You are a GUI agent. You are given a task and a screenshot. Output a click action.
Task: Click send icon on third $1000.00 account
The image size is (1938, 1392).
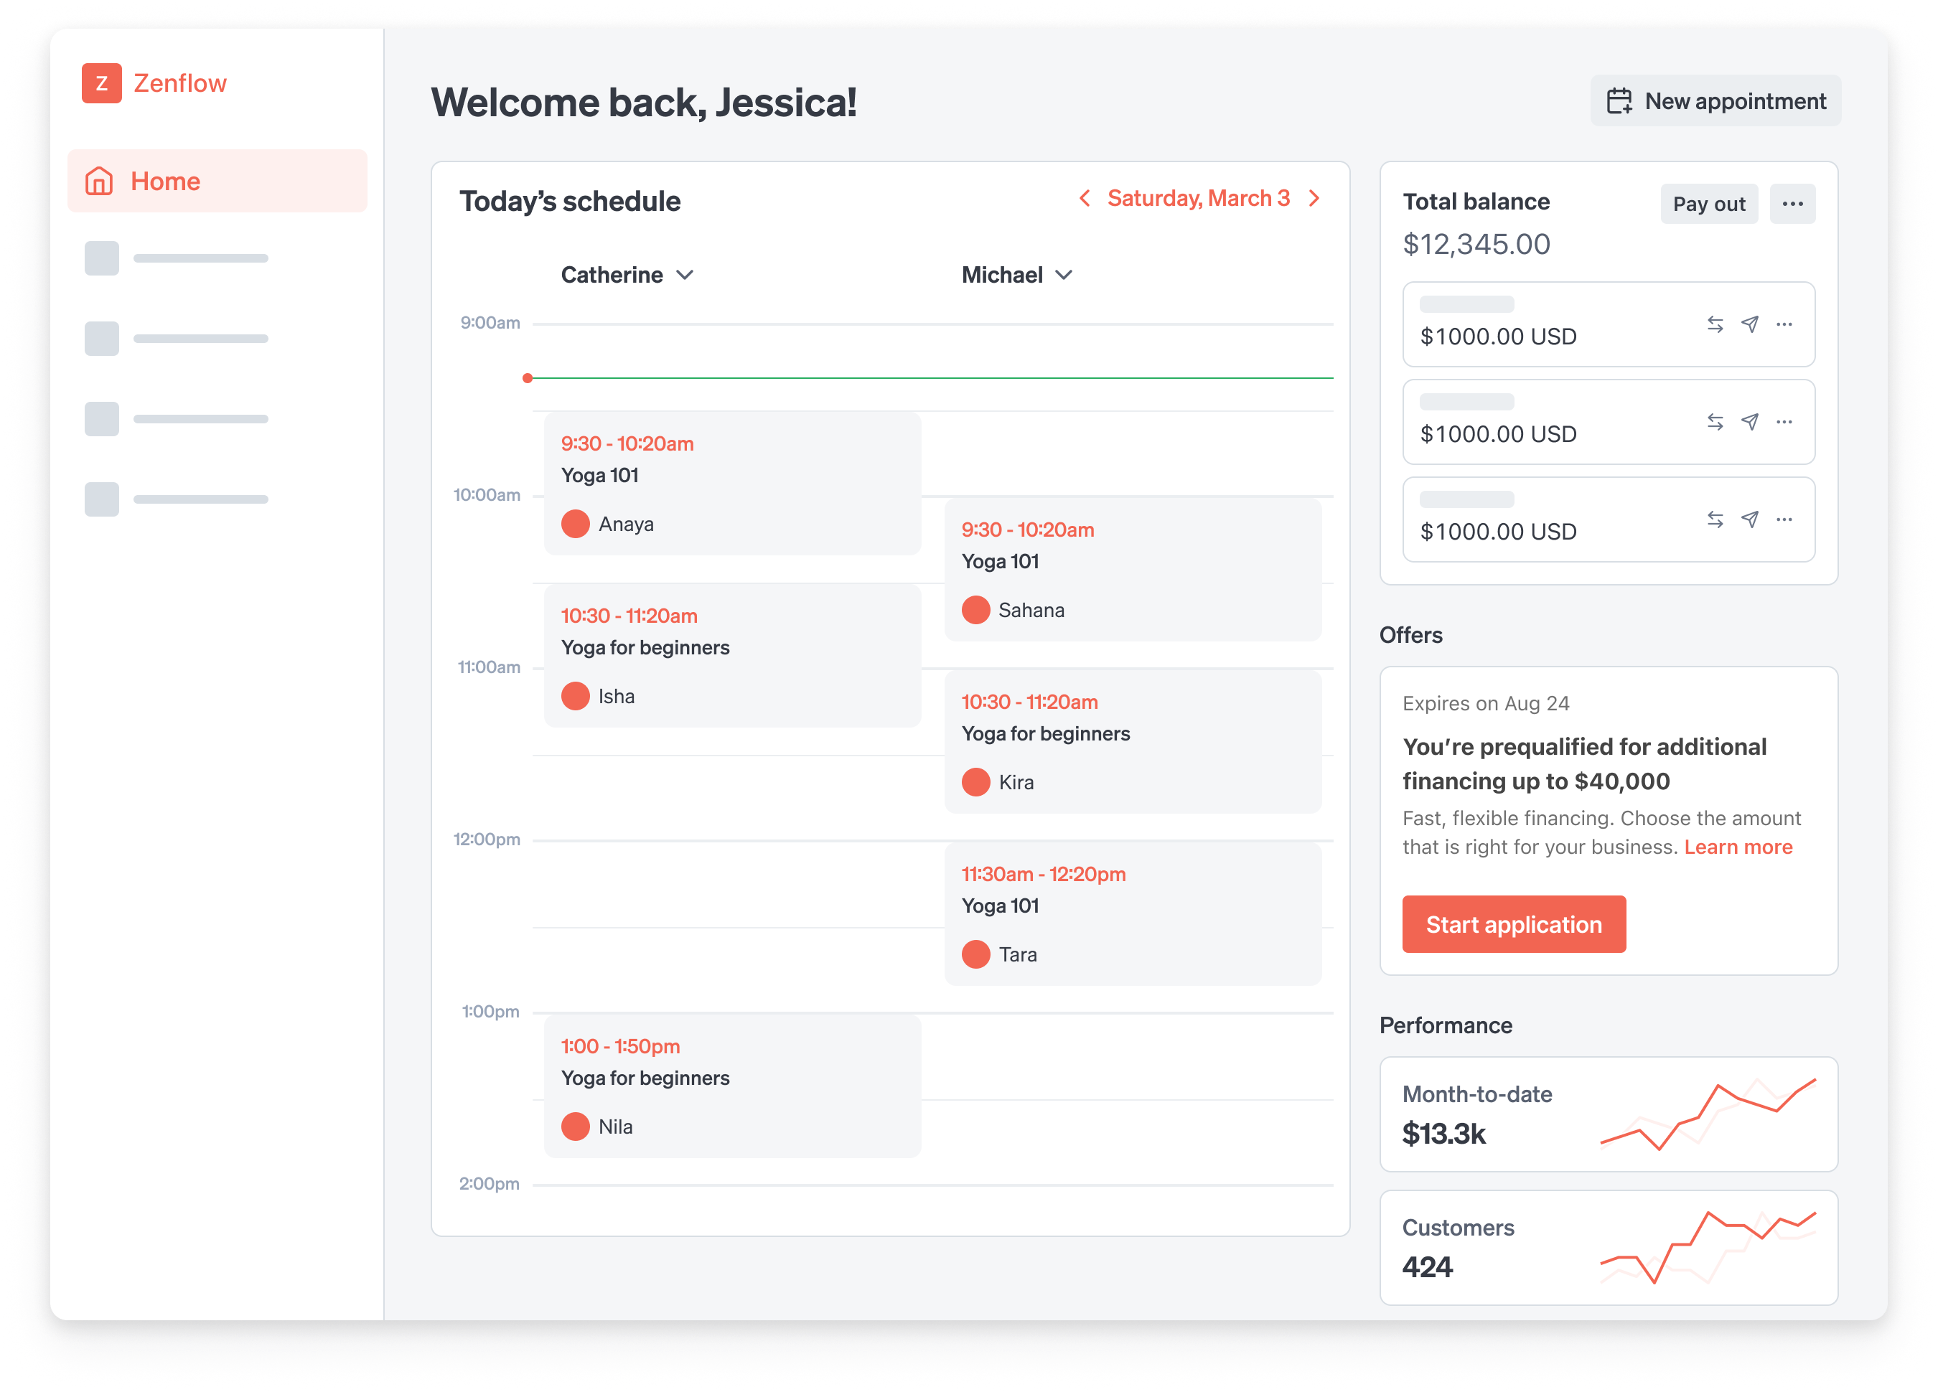[x=1749, y=518]
